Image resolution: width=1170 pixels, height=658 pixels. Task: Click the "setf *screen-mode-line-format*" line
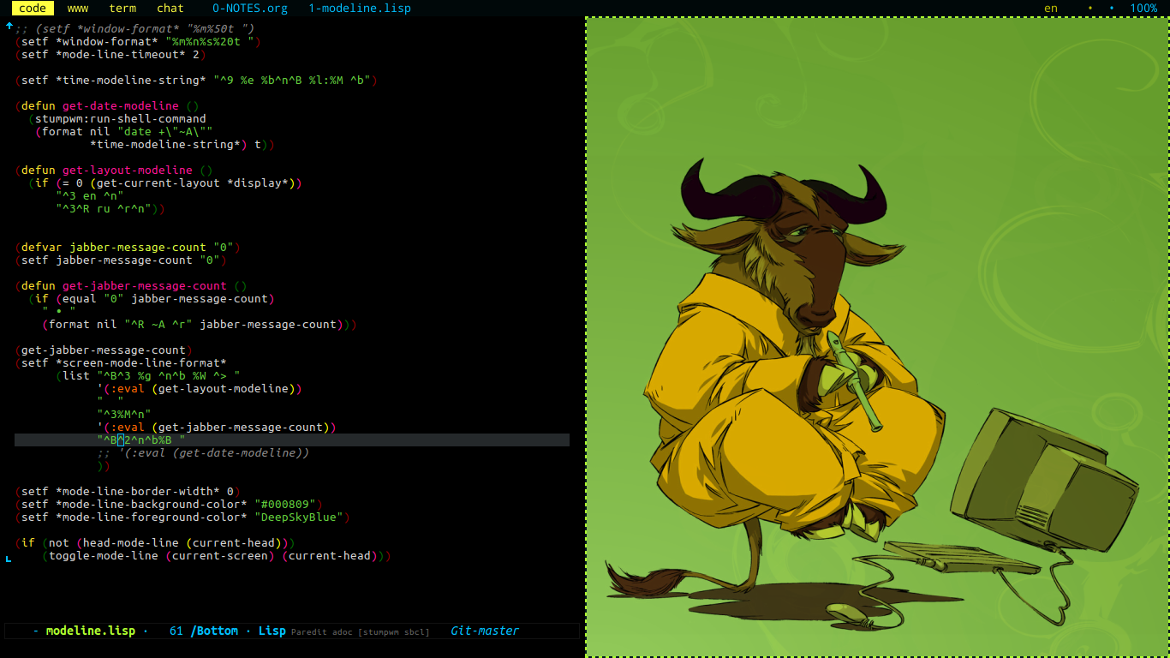(x=121, y=362)
